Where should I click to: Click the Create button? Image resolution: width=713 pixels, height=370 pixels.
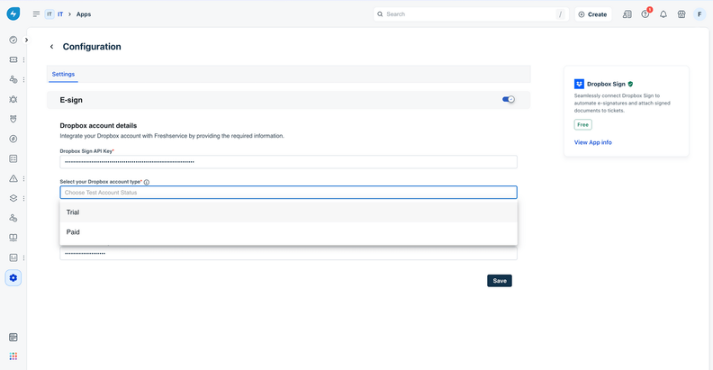593,14
